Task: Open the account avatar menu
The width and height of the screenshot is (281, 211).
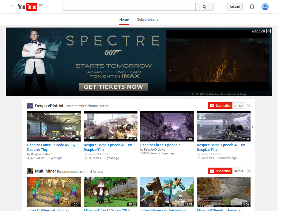Action: tap(265, 7)
